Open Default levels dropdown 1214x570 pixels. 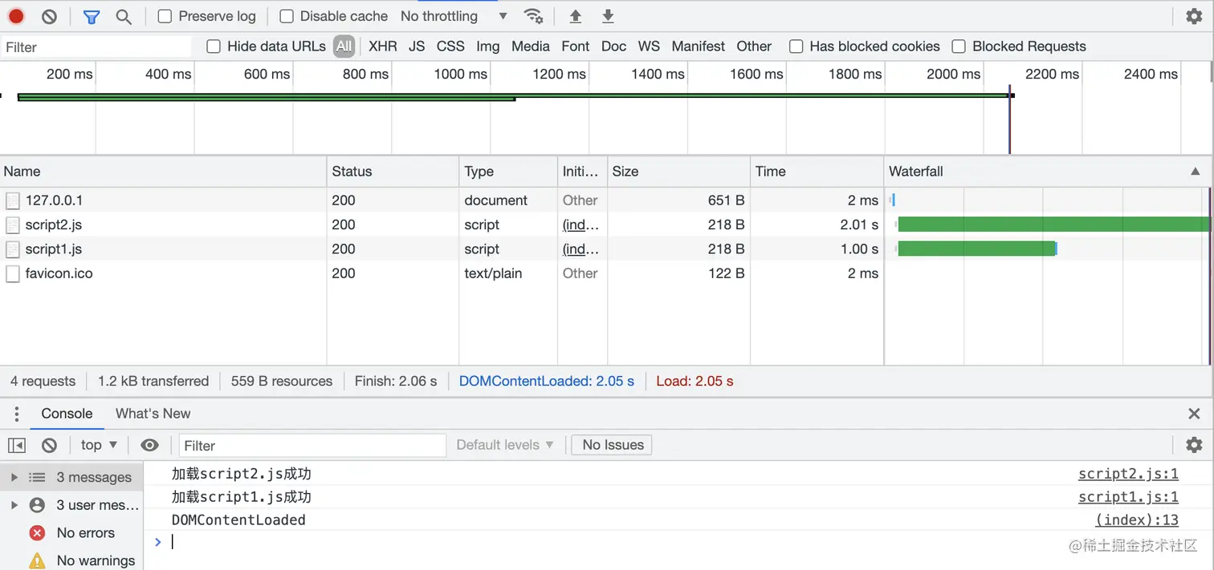click(x=505, y=445)
